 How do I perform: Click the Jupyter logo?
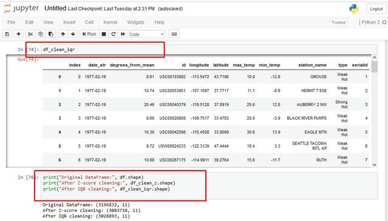coord(21,8)
